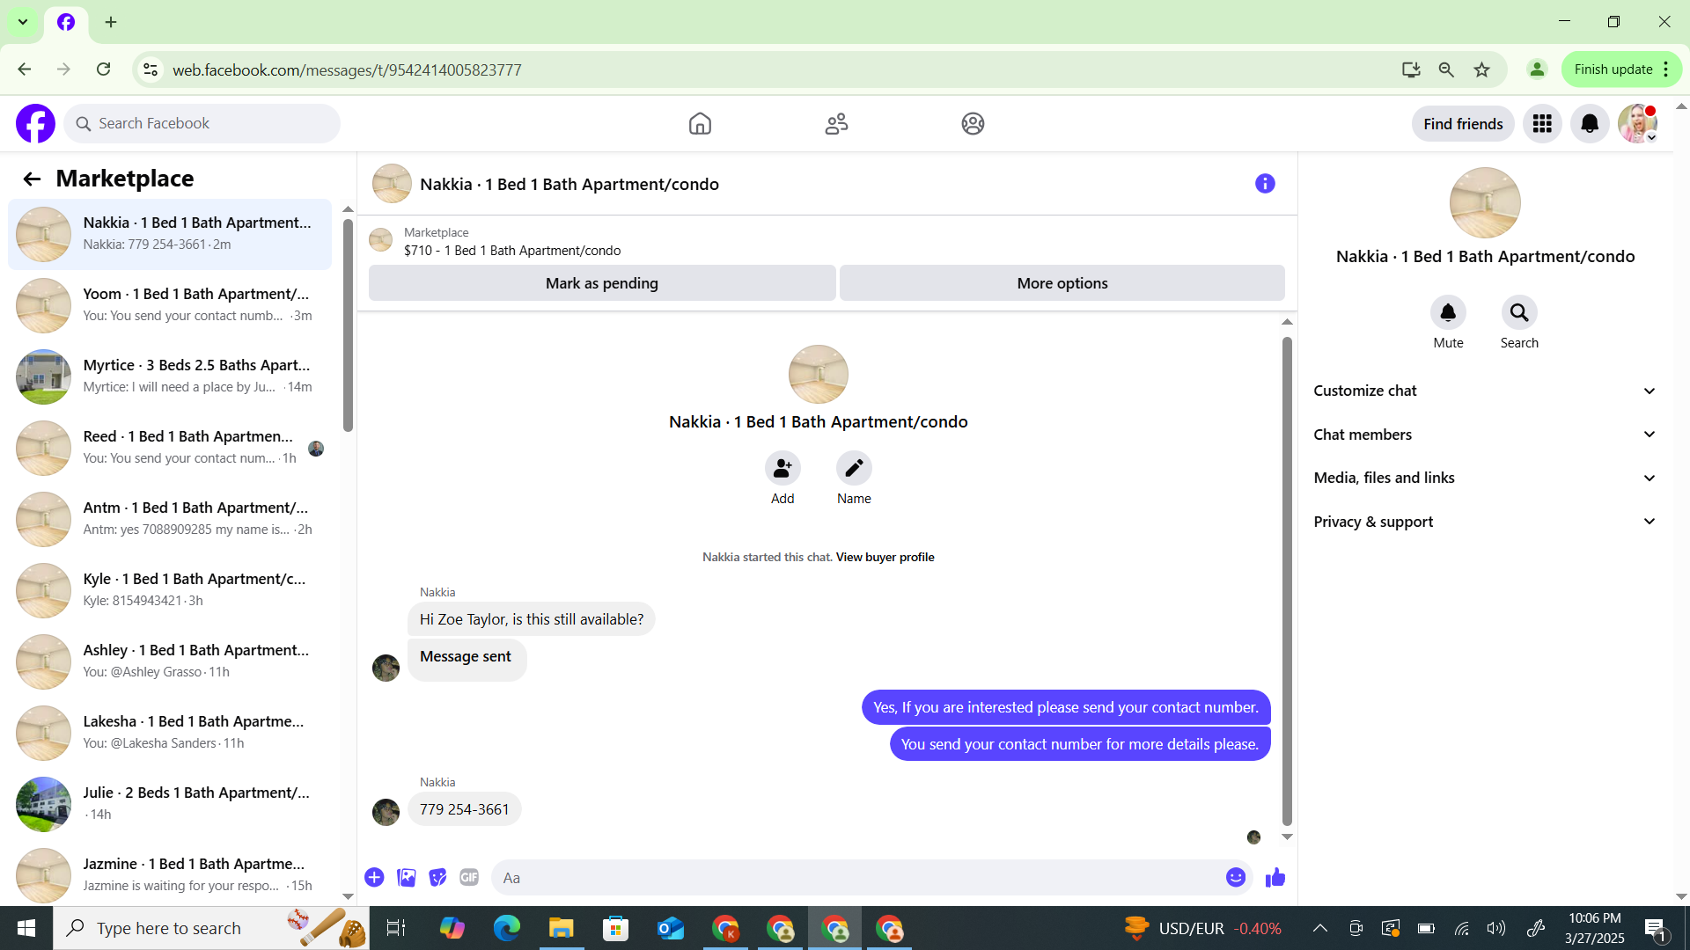
Task: Expand Chat members section
Action: pyautogui.click(x=1485, y=435)
